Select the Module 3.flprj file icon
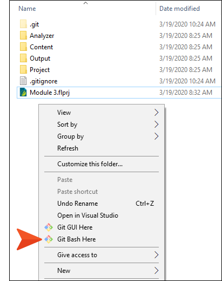Image resolution: width=222 pixels, height=281 pixels. tap(23, 93)
